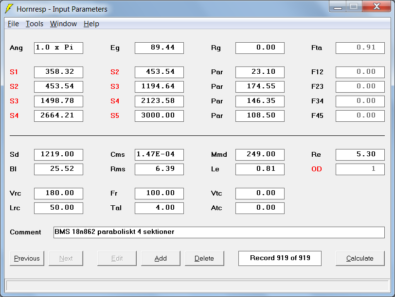Click the S4 field with 2664.21

click(x=58, y=116)
